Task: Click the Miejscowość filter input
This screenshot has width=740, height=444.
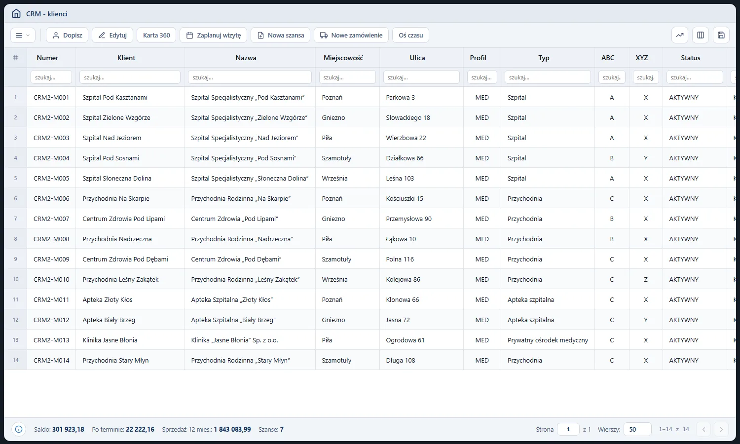Action: [347, 77]
